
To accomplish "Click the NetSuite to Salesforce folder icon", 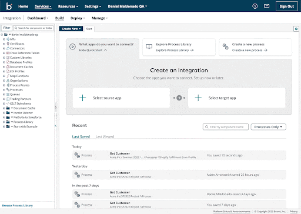I will pyautogui.click(x=8, y=118).
